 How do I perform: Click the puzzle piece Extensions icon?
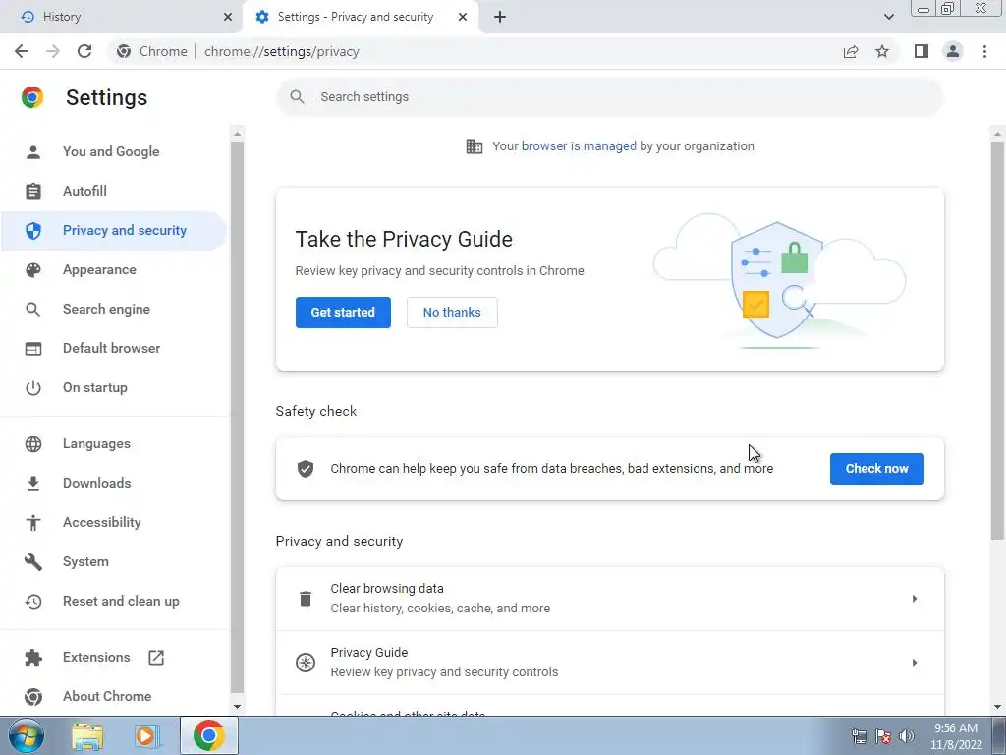[x=33, y=658]
